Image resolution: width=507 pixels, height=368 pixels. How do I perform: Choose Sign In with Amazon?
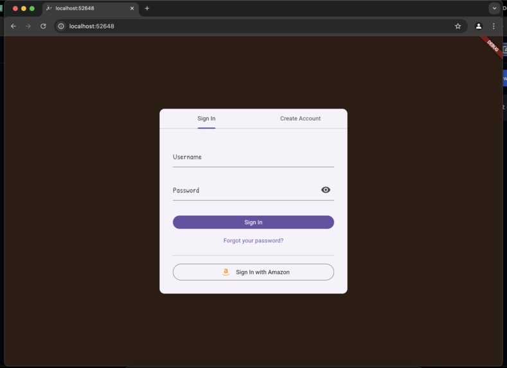(253, 272)
